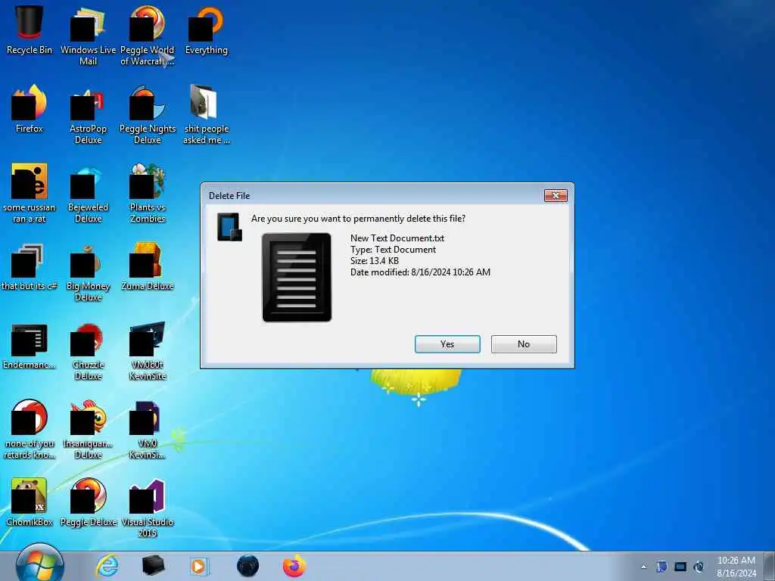Select the Firefox desktop shortcut

30,109
